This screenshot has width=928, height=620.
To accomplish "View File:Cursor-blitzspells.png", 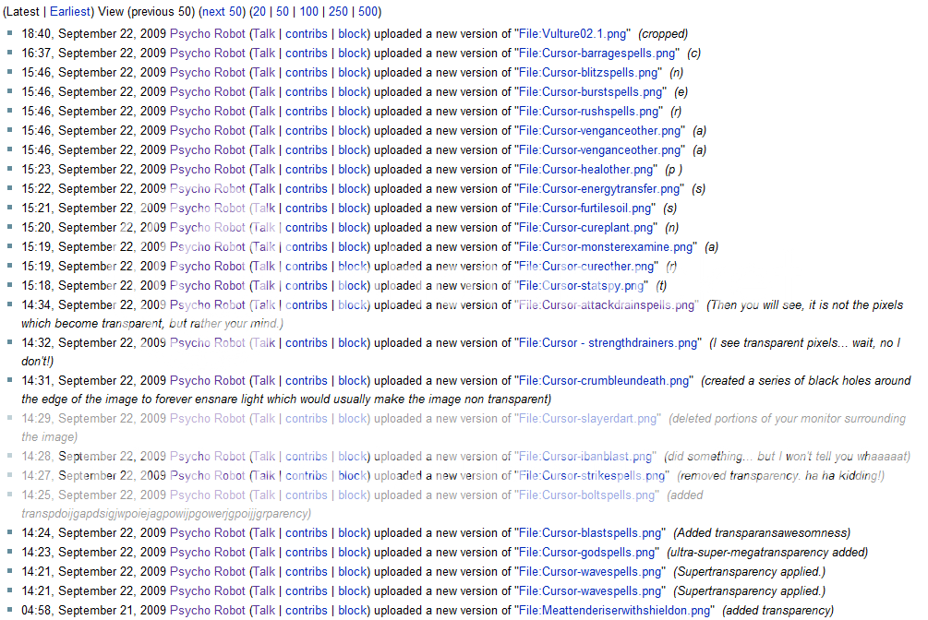I will (589, 72).
